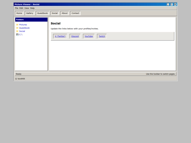The image size is (191, 143).
Task: Open the Social folder link in sidebar
Action: click(x=22, y=31)
